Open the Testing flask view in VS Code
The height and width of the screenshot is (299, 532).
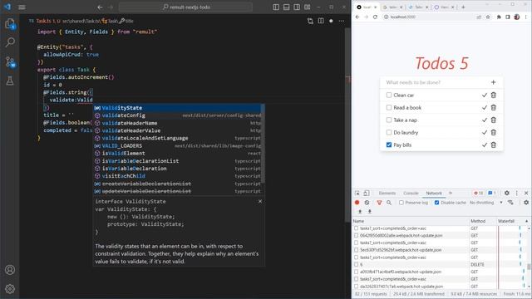(x=10, y=81)
